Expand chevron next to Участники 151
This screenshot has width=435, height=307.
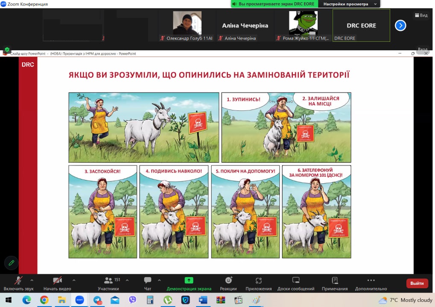click(x=127, y=281)
